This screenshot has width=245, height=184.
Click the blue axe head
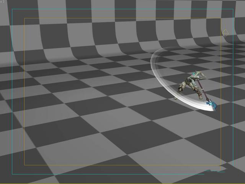point(212,105)
